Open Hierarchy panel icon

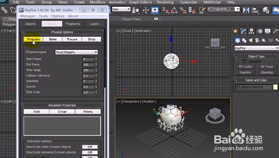pos(251,31)
